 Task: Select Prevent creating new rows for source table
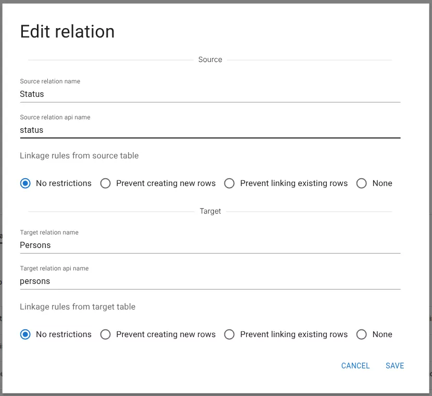click(x=106, y=183)
